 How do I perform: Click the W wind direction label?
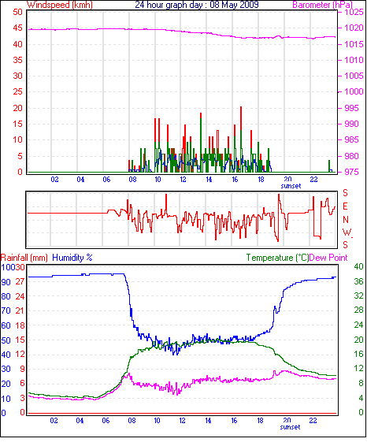347,232
